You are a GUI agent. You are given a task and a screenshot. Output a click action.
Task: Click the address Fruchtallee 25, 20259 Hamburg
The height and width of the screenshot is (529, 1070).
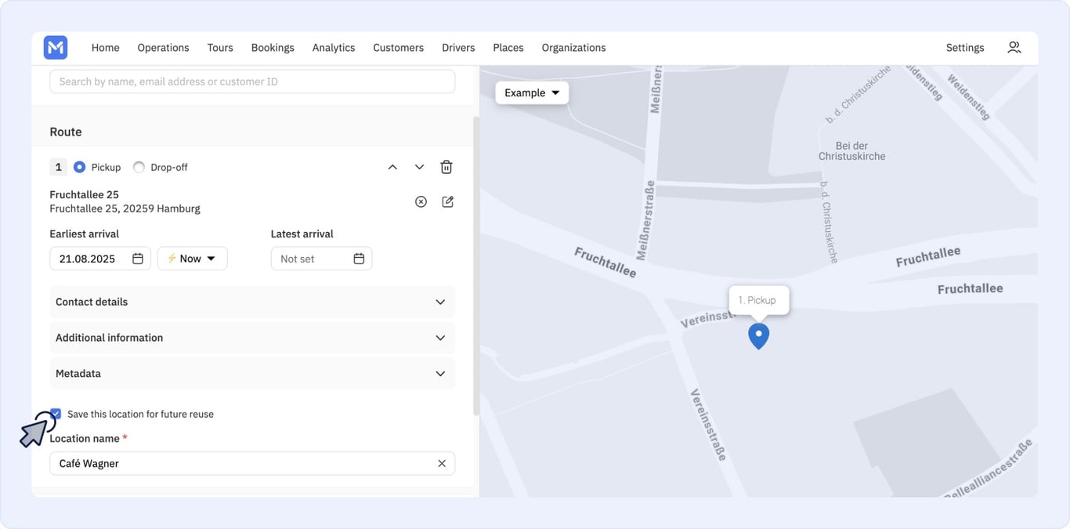click(x=125, y=208)
